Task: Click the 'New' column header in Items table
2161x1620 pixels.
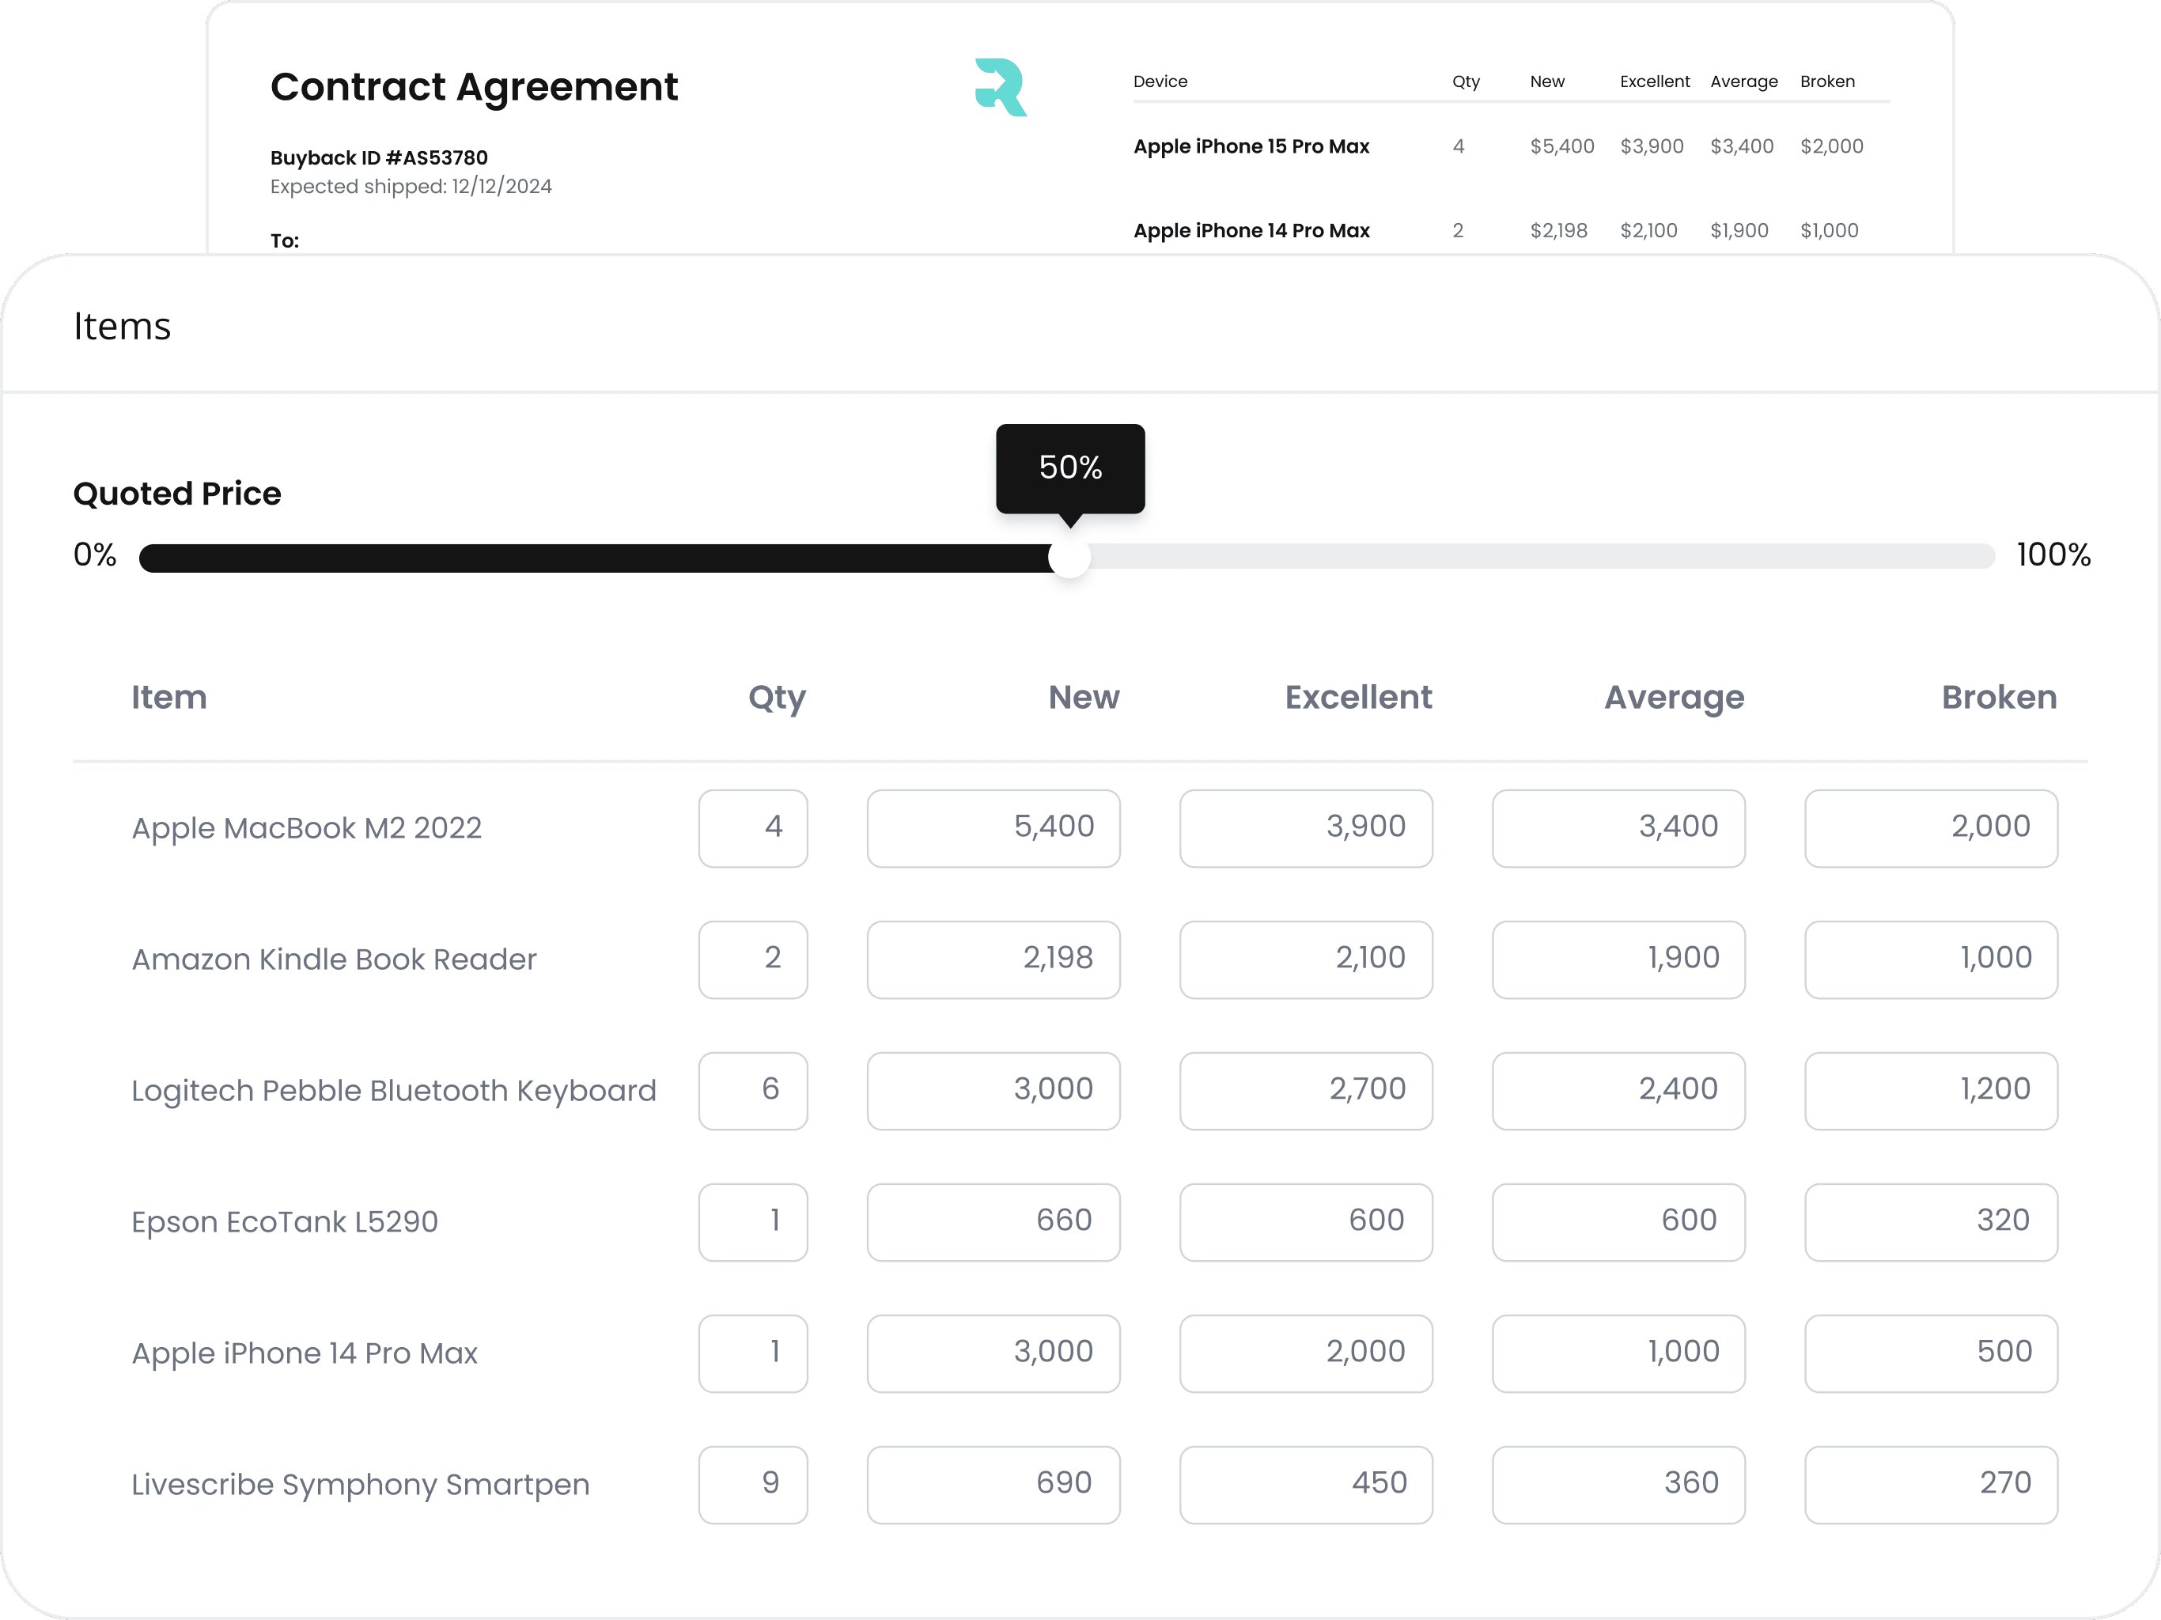Action: tap(1084, 697)
